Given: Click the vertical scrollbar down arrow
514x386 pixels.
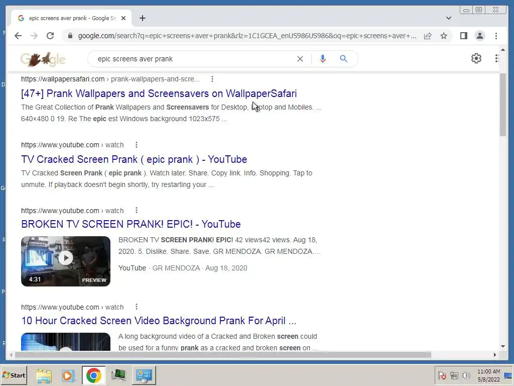Looking at the screenshot, I should click(x=503, y=346).
